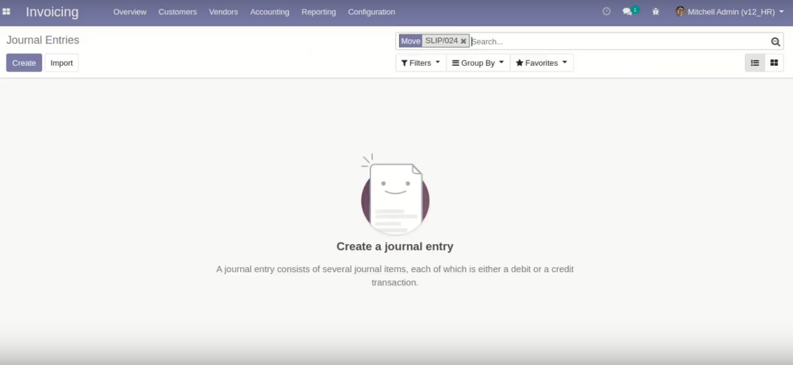Click the Invoicing app title

(52, 12)
